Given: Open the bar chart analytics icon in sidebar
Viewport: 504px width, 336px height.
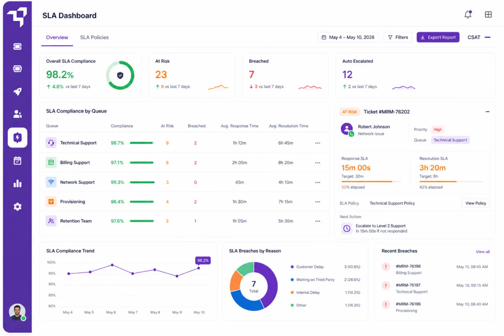Looking at the screenshot, I should point(17,183).
